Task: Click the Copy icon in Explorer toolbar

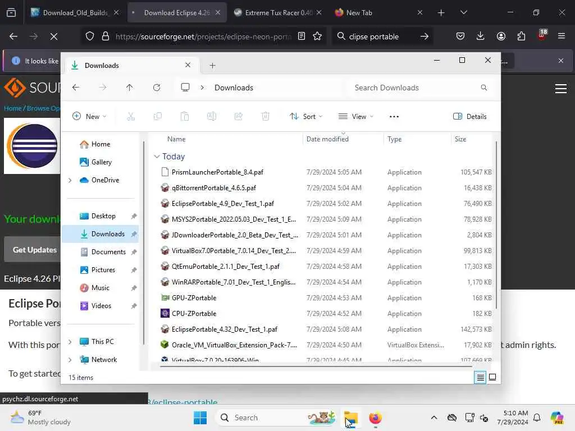Action: (158, 117)
